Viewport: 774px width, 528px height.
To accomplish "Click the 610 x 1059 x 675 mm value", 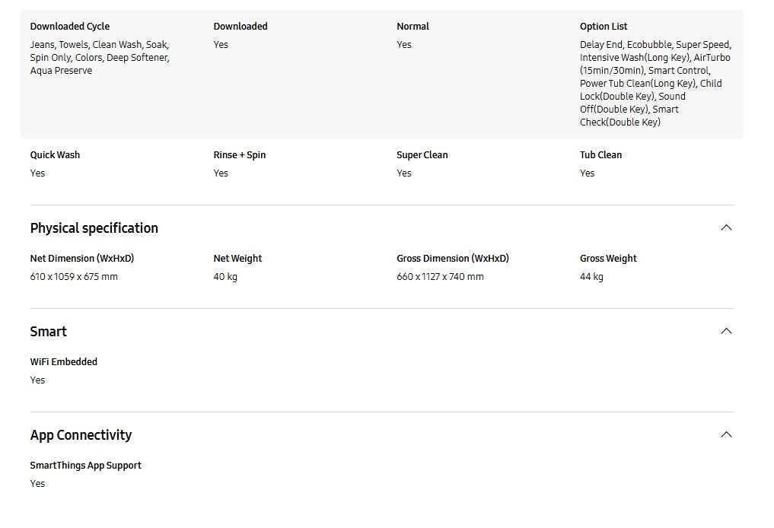I will coord(74,277).
